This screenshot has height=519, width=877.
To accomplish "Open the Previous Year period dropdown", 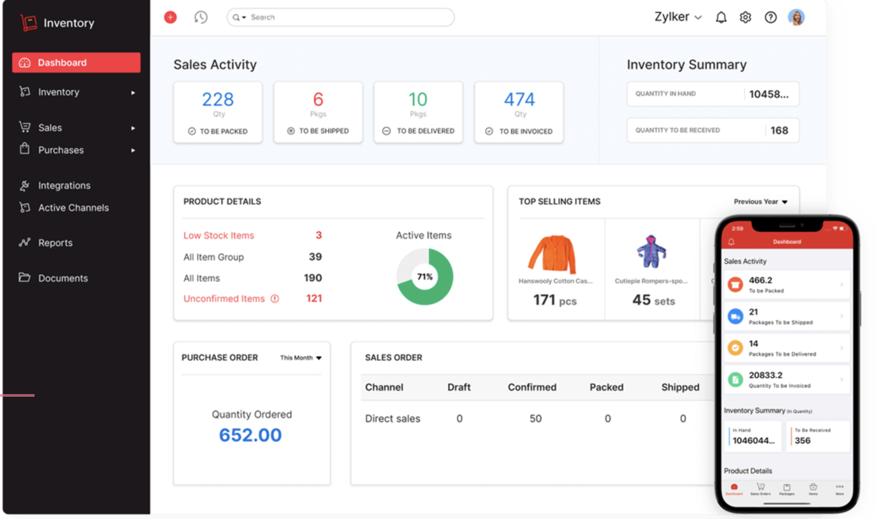I will (760, 201).
